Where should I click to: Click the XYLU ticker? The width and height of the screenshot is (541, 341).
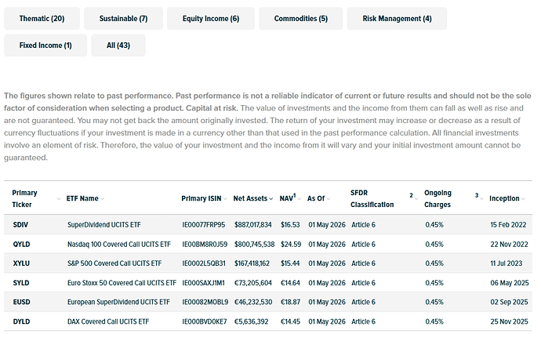(x=21, y=263)
